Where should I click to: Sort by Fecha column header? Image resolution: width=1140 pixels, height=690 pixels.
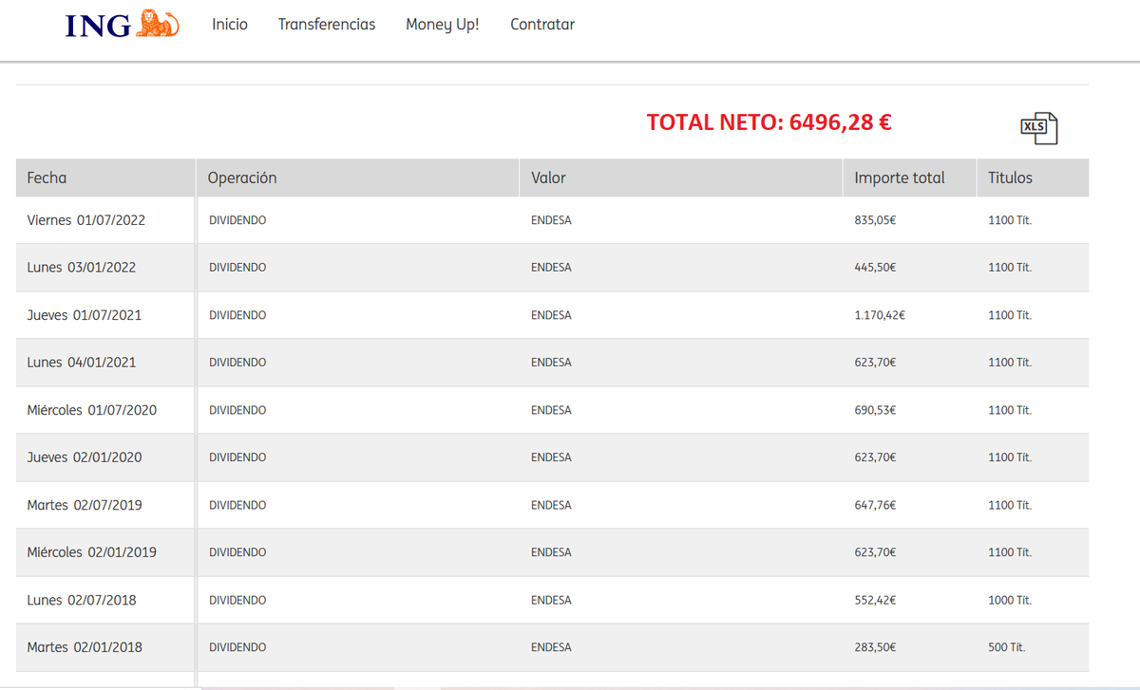(x=47, y=177)
